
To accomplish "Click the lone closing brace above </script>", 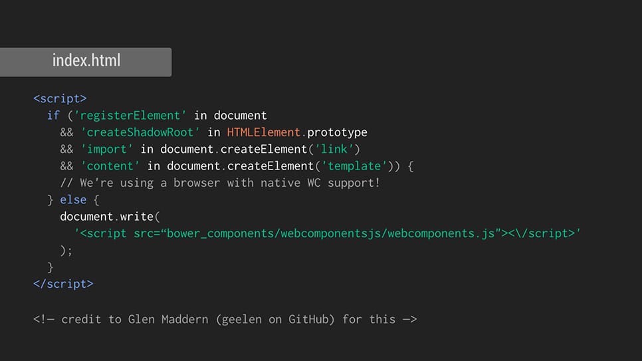I will pyautogui.click(x=51, y=267).
